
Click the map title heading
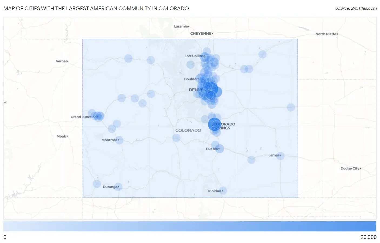[96, 8]
